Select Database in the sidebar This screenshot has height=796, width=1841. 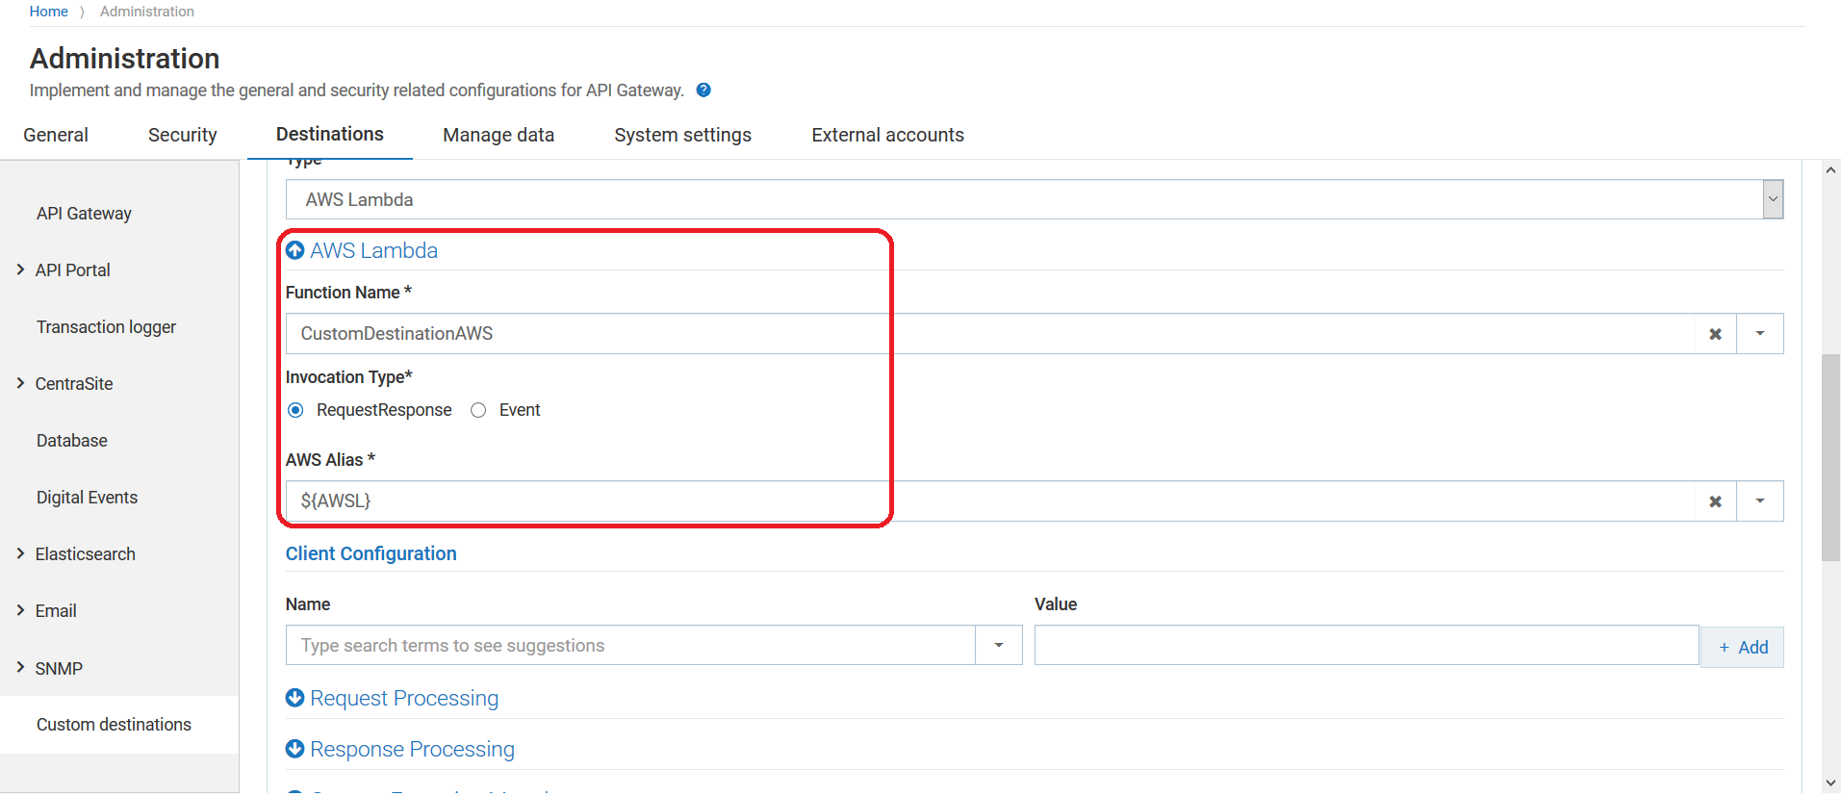tap(72, 441)
